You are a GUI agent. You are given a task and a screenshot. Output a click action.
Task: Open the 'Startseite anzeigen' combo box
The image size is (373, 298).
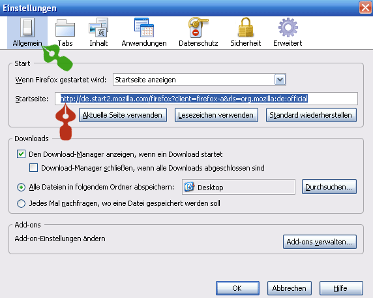coord(200,80)
